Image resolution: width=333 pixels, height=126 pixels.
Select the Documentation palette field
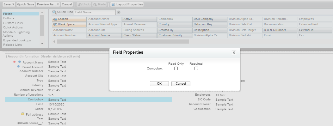(280, 24)
